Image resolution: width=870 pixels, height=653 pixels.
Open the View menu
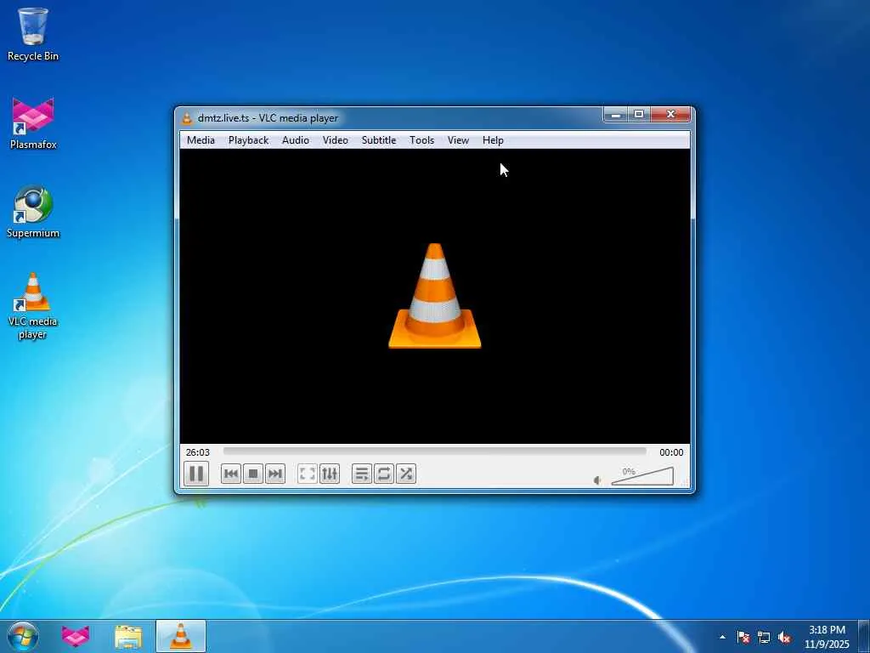click(x=458, y=140)
